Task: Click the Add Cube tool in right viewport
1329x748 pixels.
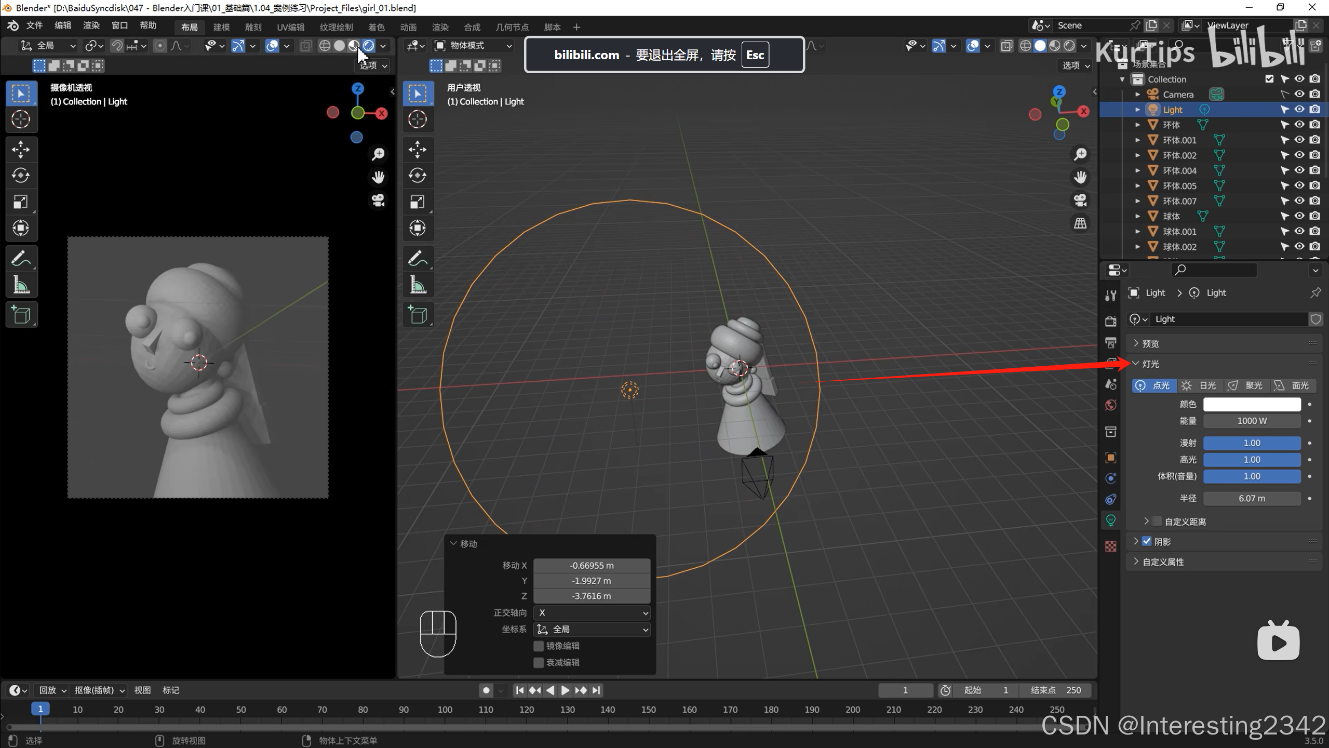Action: tap(417, 315)
